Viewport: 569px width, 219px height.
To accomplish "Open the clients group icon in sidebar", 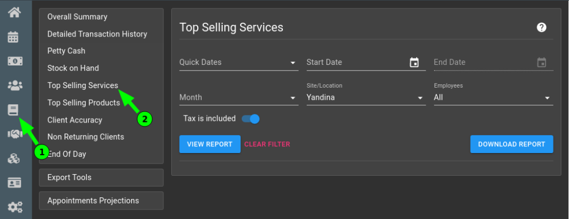I will [15, 85].
